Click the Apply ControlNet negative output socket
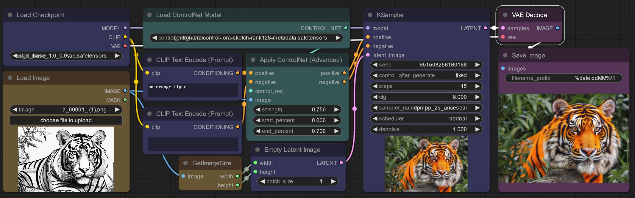The width and height of the screenshot is (635, 198). (x=344, y=82)
